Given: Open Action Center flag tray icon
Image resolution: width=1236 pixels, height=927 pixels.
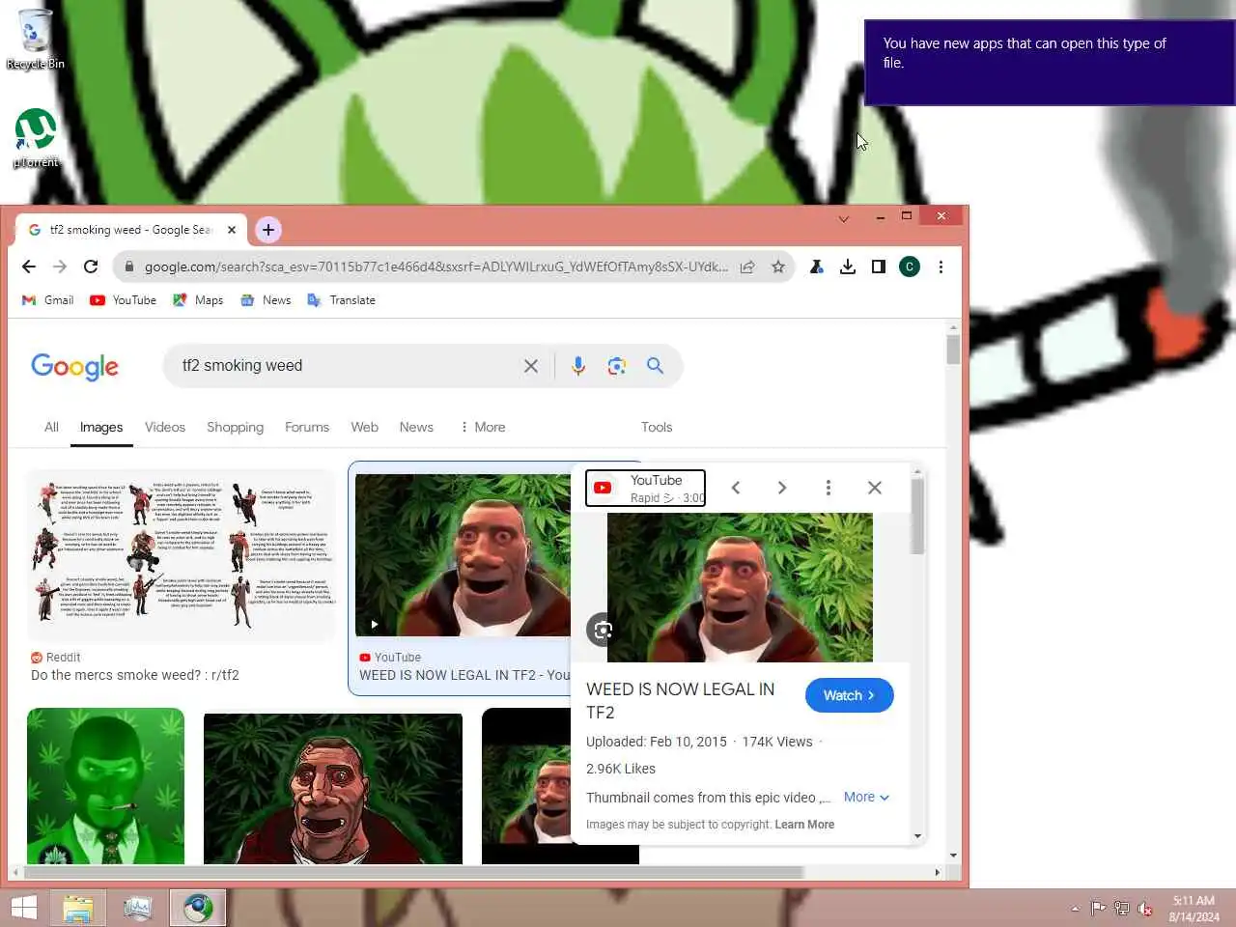Looking at the screenshot, I should (x=1098, y=908).
